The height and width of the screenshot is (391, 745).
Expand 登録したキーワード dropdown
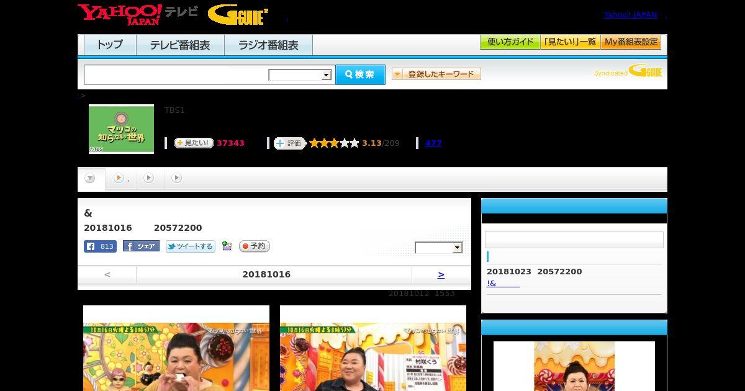(436, 74)
